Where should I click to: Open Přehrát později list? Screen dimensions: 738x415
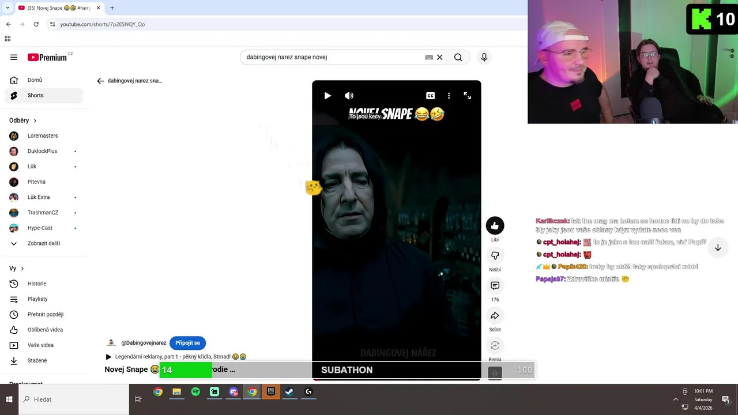tap(44, 314)
